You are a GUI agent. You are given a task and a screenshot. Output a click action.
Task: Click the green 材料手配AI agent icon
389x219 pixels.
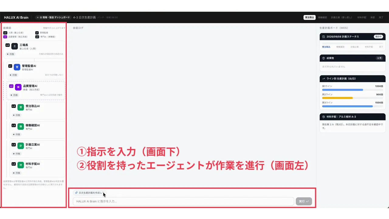point(21,165)
